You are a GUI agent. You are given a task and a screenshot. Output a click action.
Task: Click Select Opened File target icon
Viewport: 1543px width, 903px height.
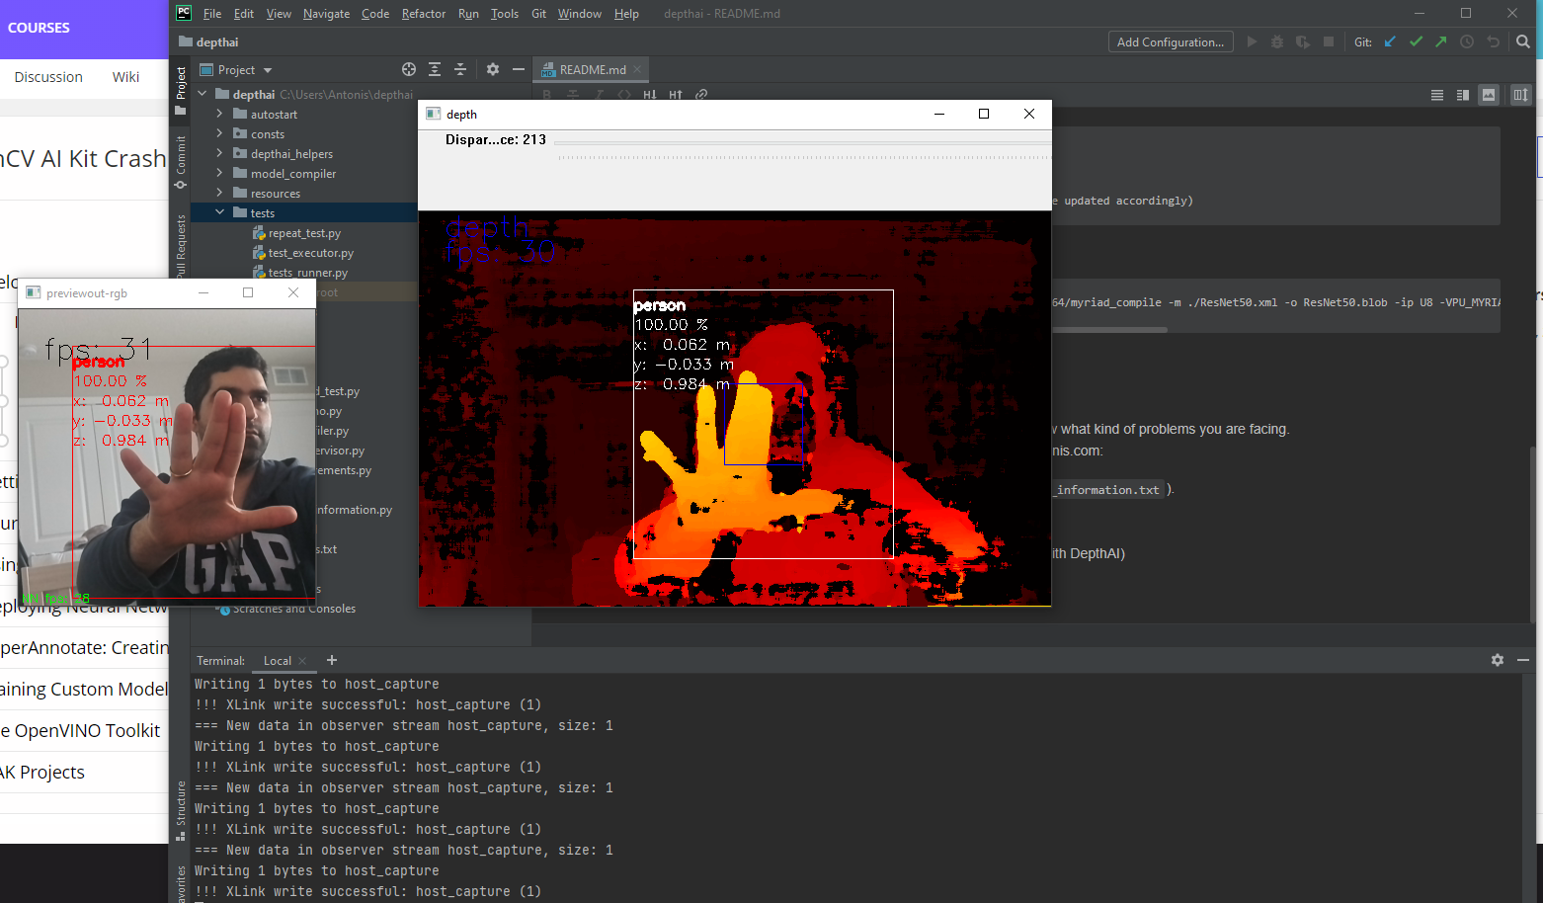(409, 69)
